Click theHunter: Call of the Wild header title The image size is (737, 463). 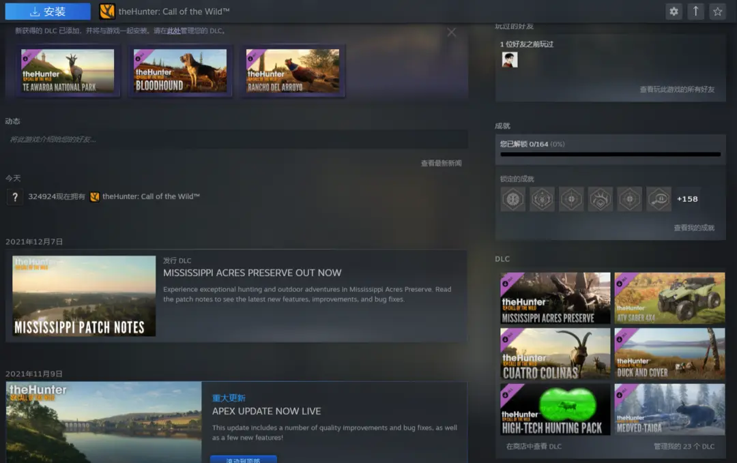point(174,12)
